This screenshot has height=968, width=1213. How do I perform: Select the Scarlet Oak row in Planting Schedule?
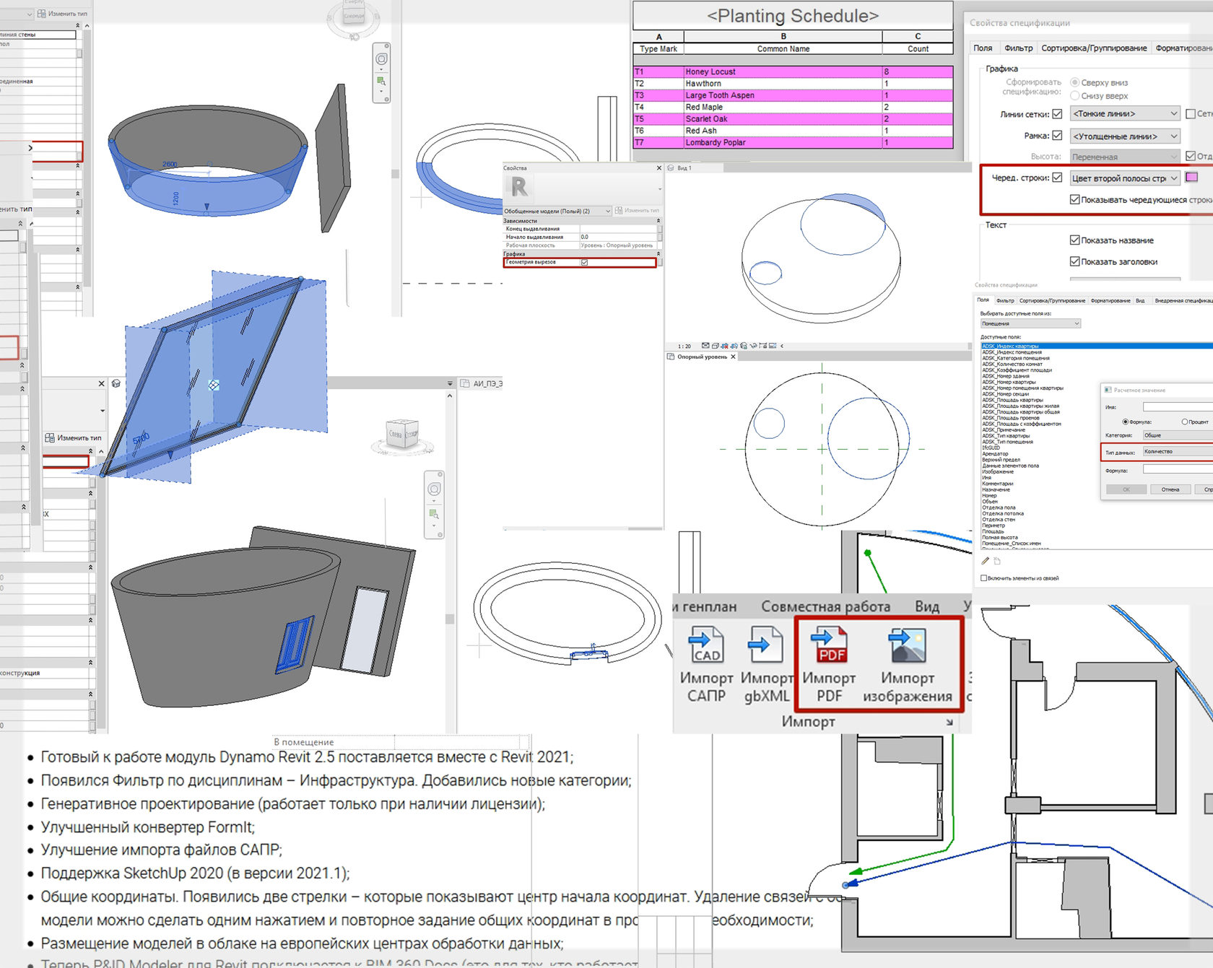[793, 119]
